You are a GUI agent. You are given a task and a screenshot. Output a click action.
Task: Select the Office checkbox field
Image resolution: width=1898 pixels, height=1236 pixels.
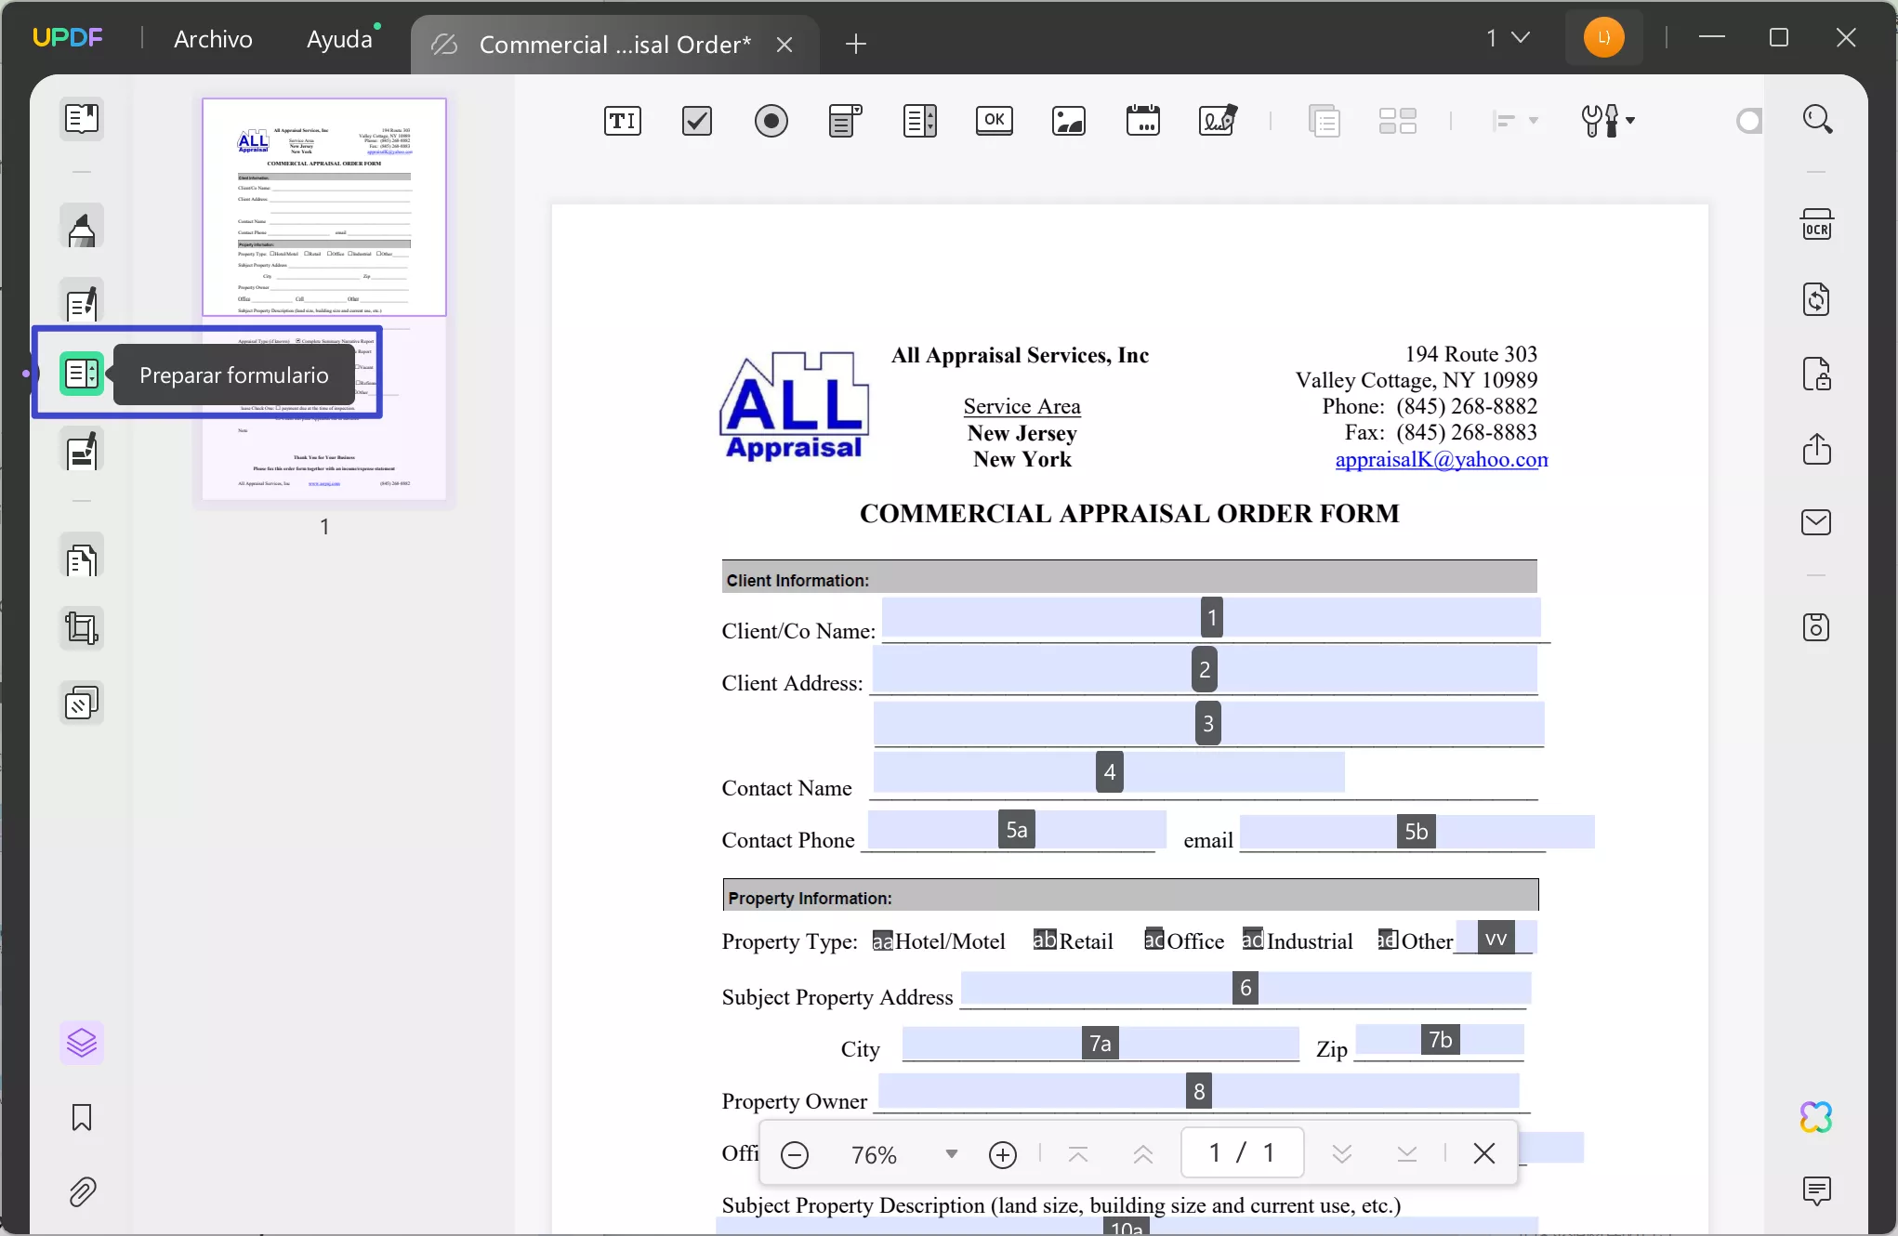(1153, 940)
